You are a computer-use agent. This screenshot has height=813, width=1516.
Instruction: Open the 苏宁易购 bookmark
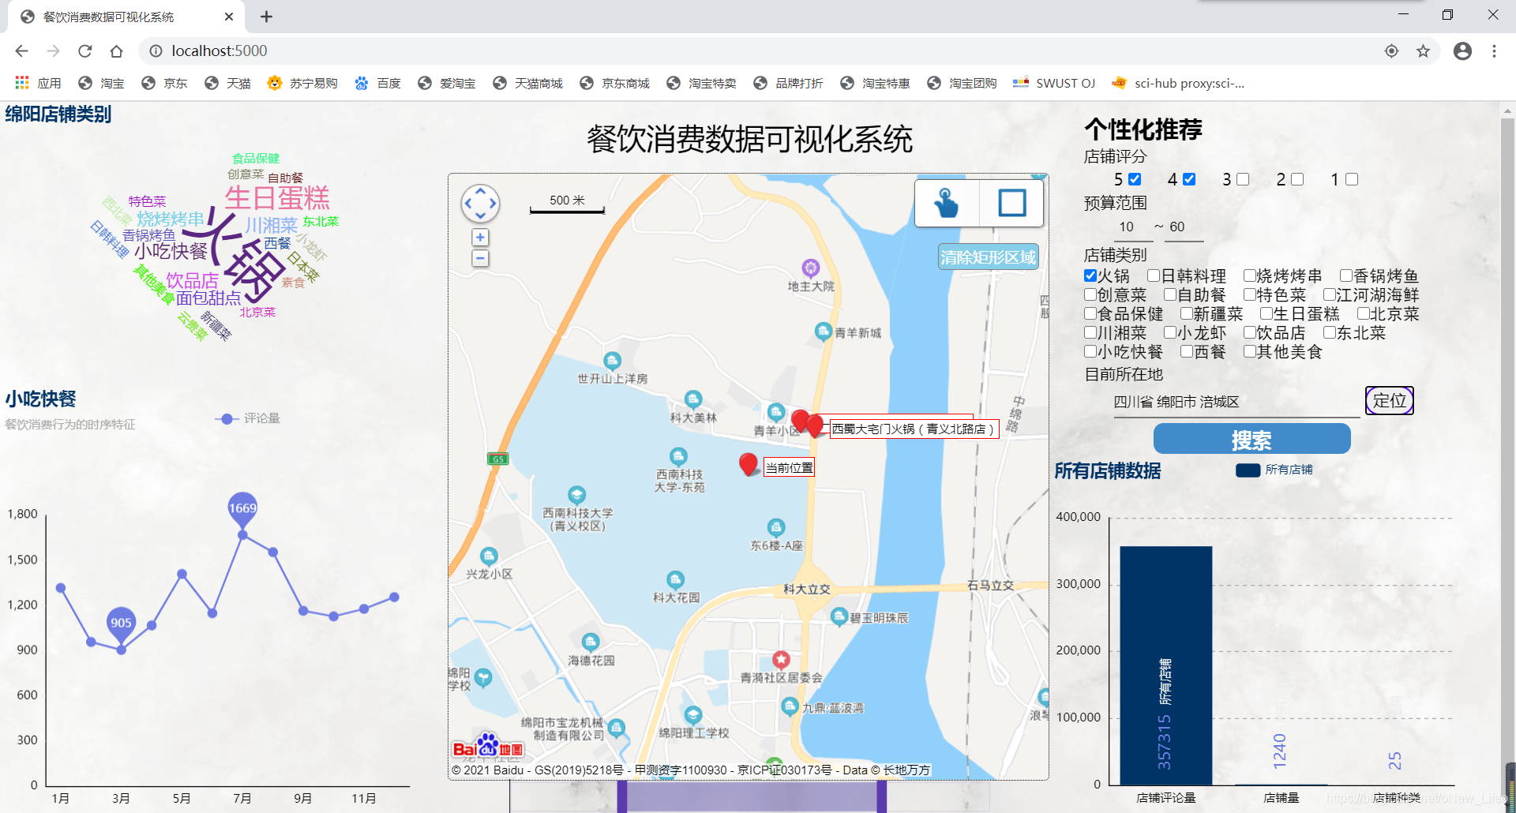[302, 83]
